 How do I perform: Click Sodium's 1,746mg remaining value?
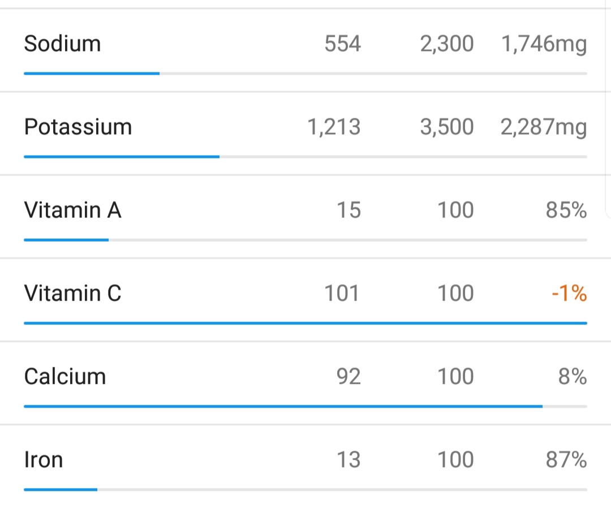544,44
